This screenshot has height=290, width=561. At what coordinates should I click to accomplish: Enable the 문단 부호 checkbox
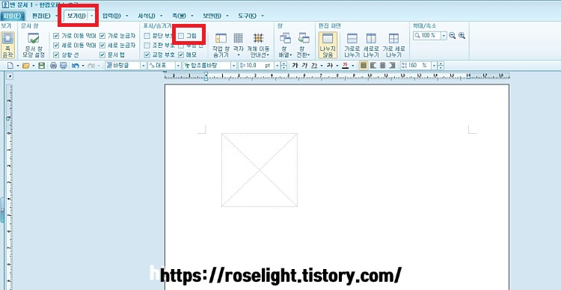tap(147, 36)
